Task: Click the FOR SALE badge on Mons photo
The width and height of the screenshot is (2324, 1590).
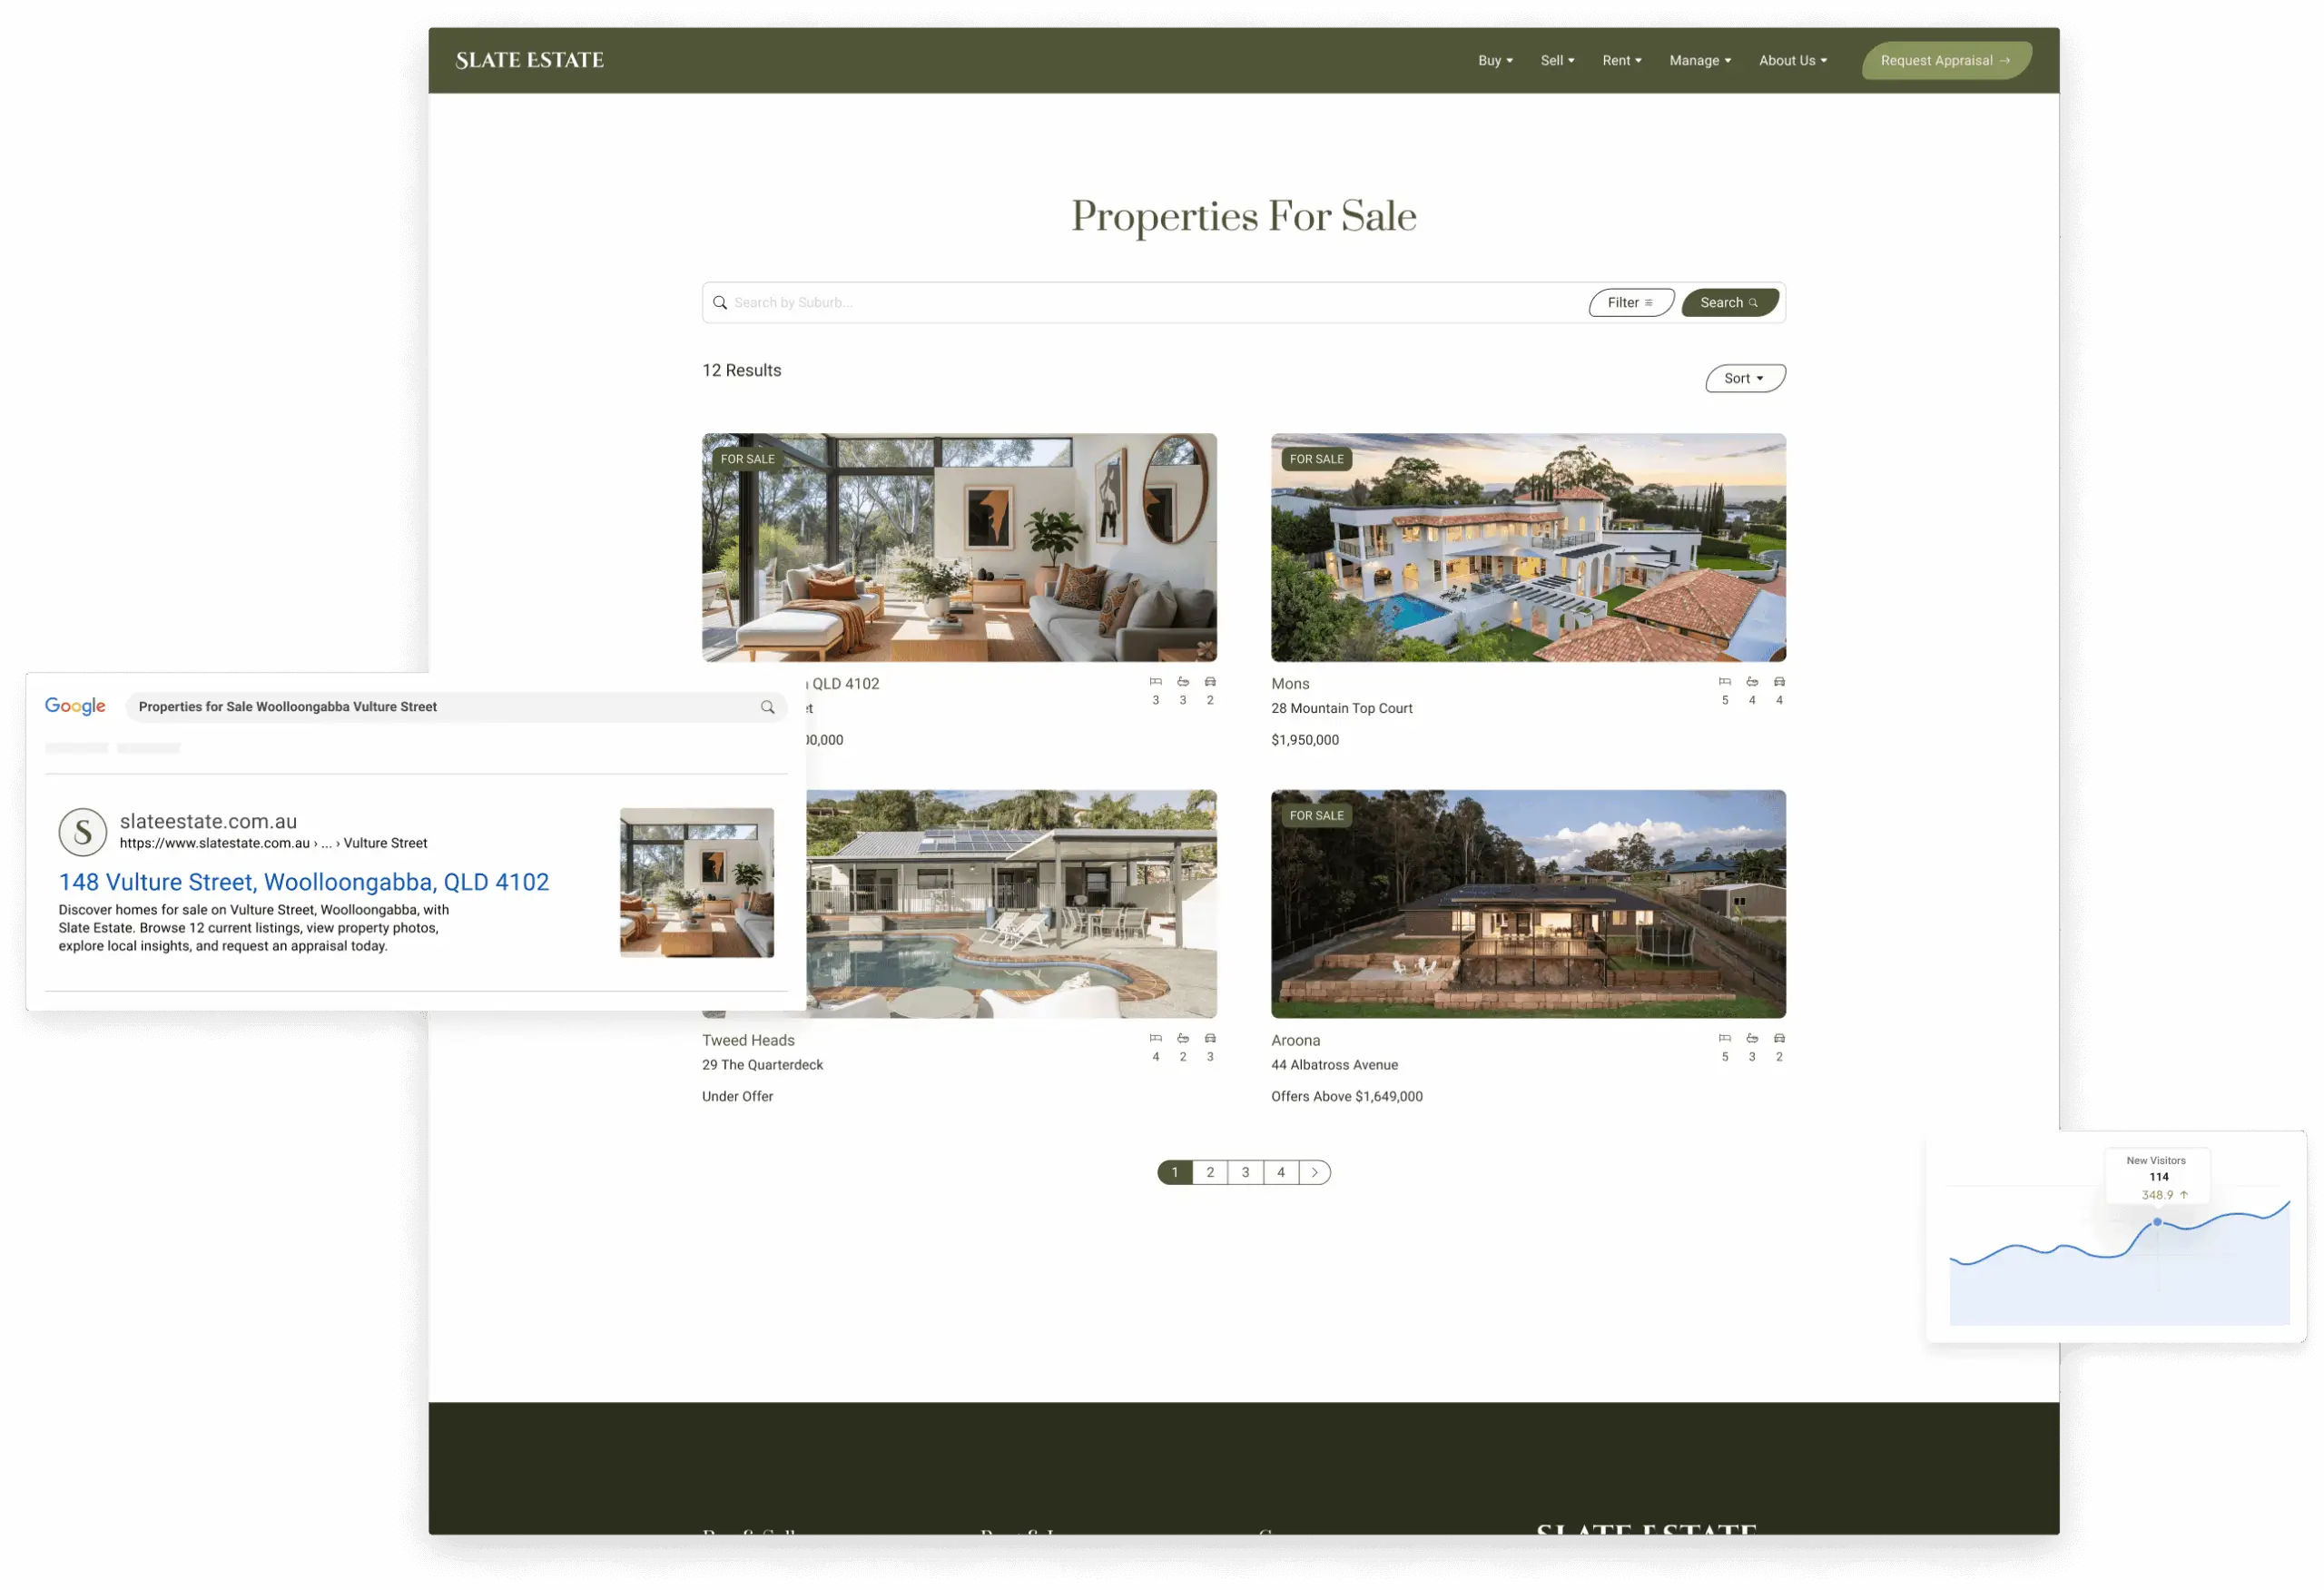Action: point(1316,459)
